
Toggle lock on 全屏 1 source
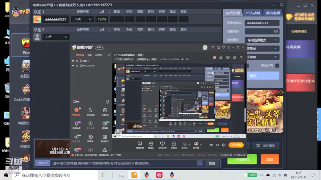point(77,61)
